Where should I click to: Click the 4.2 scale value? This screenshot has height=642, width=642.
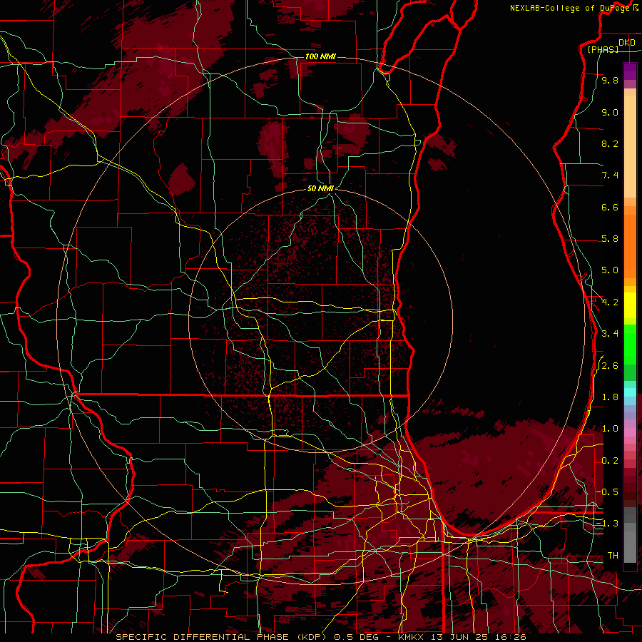[610, 302]
